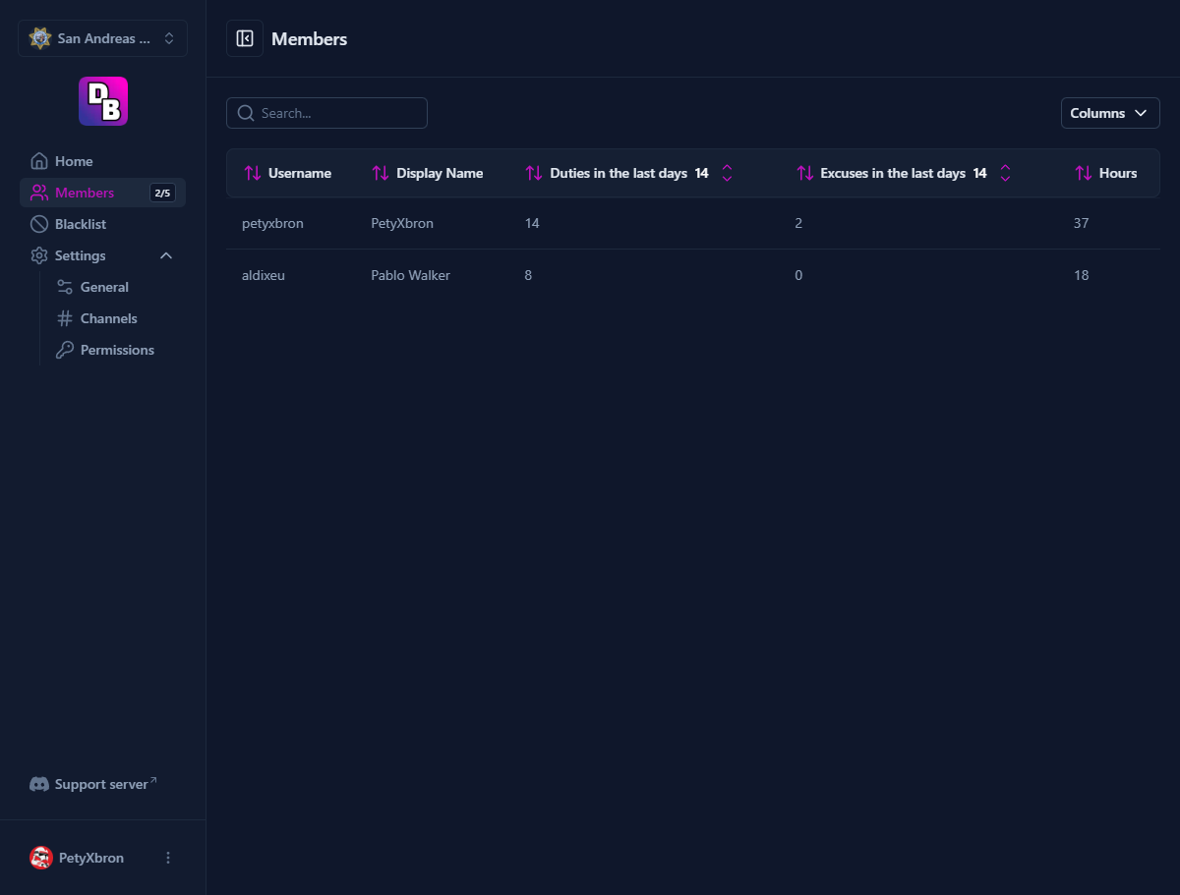
Task: Click inside the Search input field
Action: (326, 113)
